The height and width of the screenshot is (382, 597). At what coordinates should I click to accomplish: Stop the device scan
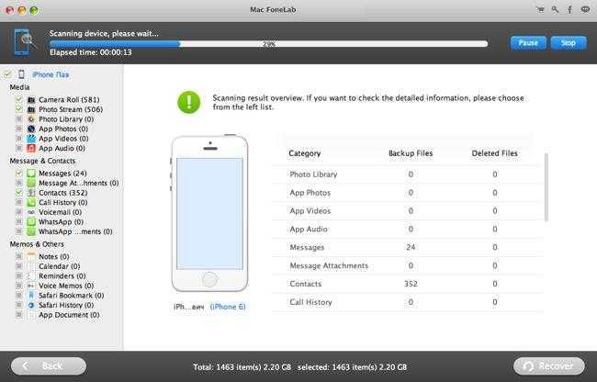point(569,42)
